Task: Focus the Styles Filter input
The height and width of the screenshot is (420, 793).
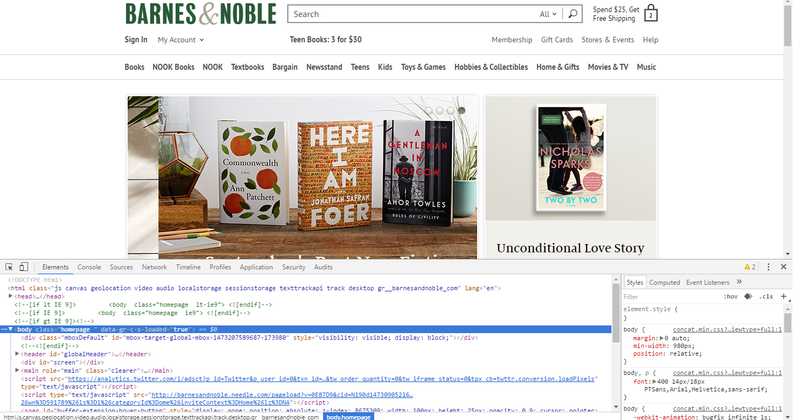Action: coord(669,296)
